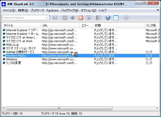Click the red X stop icon
The width and height of the screenshot is (161, 117).
tap(81, 18)
